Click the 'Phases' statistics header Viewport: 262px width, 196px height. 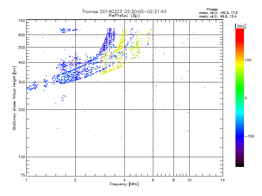coord(212,9)
